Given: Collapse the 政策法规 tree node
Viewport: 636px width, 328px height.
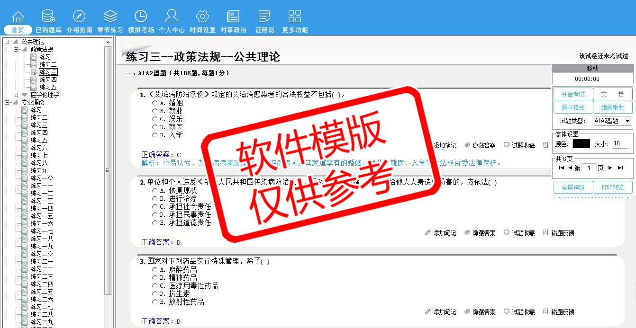Looking at the screenshot, I should click(x=16, y=49).
